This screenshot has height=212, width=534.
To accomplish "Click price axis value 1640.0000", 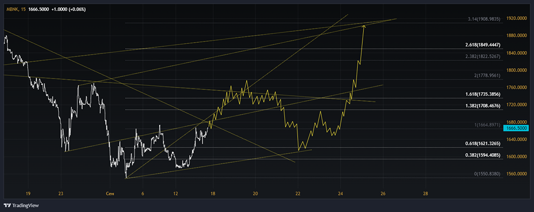I will point(516,139).
